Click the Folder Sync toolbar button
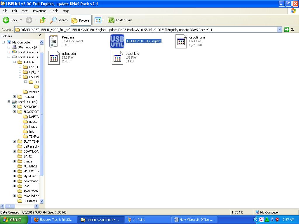 coord(120,20)
